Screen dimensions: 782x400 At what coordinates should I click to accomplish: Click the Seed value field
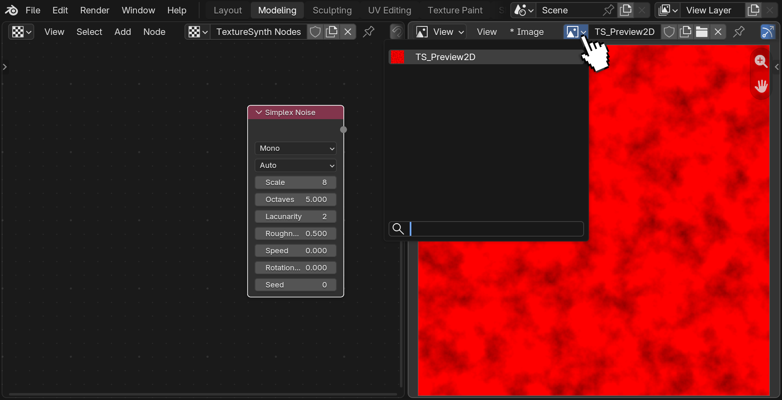tap(296, 285)
